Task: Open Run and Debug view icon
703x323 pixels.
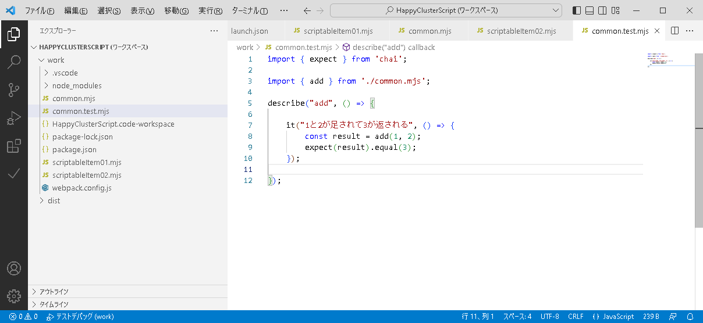Action: (x=14, y=118)
